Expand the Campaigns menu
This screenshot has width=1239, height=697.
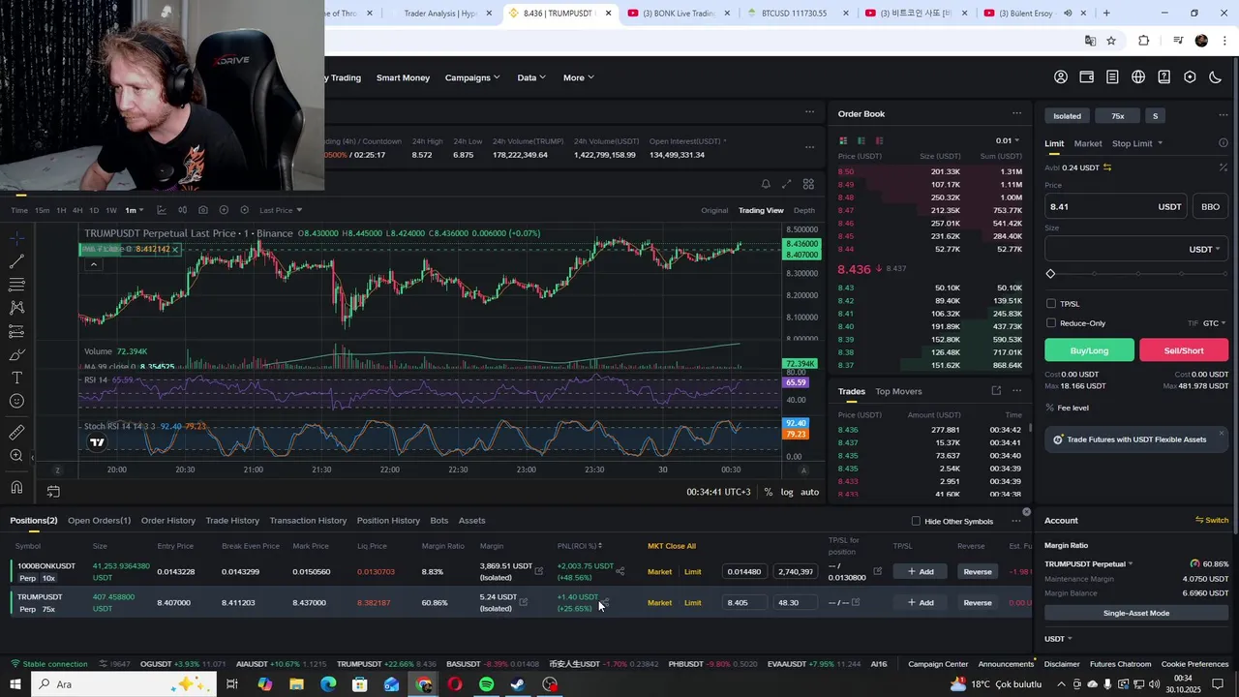(472, 77)
